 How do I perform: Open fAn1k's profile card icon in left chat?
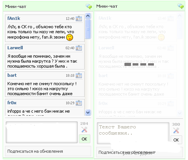click(79, 19)
